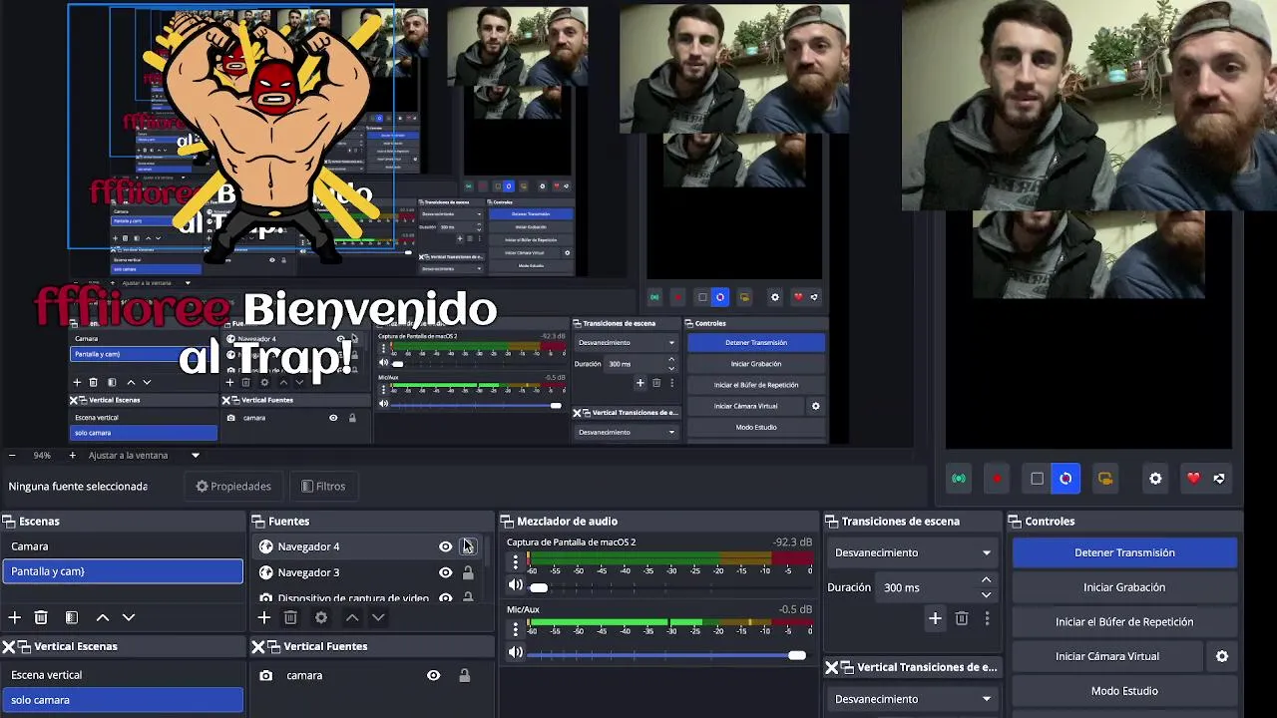Click the icon right of the heart
The height and width of the screenshot is (718, 1277).
click(x=1219, y=479)
